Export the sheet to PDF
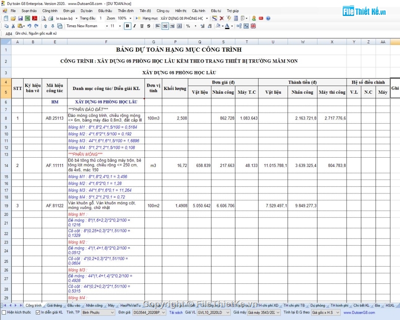The image size is (400, 320). [x=35, y=19]
